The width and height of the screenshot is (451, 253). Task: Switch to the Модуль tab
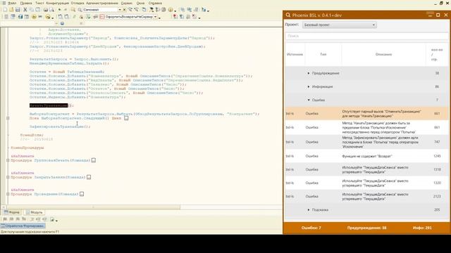tap(35, 212)
